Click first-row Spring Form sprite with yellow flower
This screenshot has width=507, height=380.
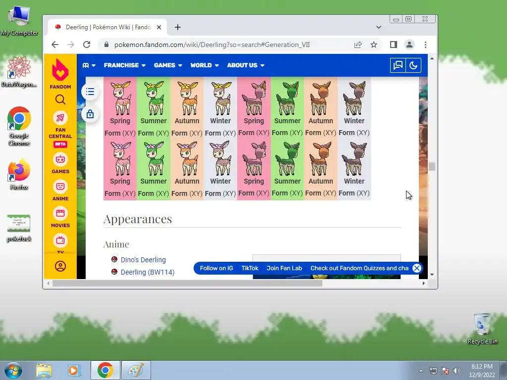click(120, 98)
